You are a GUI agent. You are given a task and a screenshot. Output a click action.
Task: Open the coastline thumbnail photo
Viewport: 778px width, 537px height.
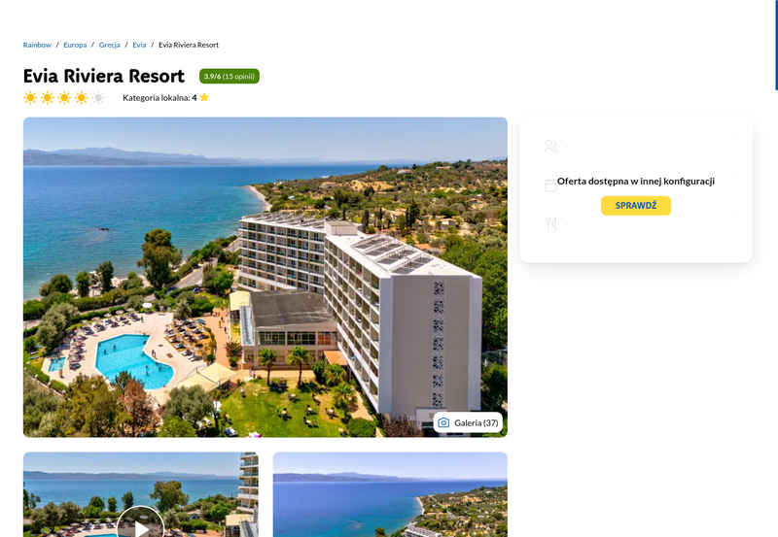390,494
